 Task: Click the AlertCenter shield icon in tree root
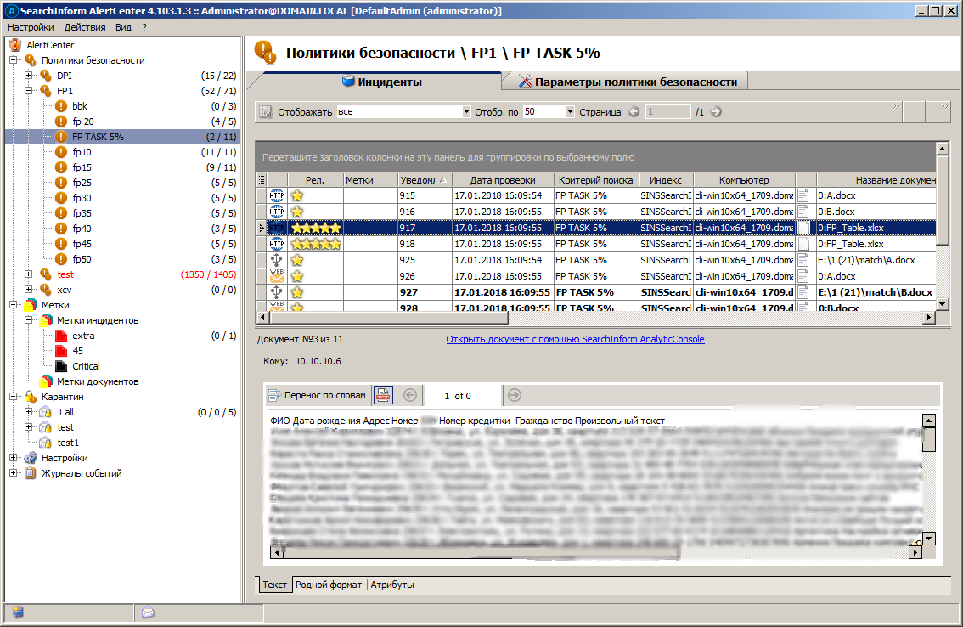15,45
